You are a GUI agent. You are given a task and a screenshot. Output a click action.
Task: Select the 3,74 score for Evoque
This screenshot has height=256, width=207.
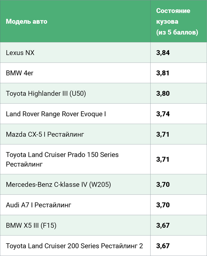[163, 114]
